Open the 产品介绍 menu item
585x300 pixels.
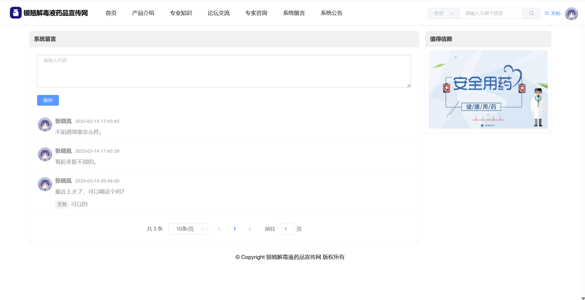coord(143,13)
